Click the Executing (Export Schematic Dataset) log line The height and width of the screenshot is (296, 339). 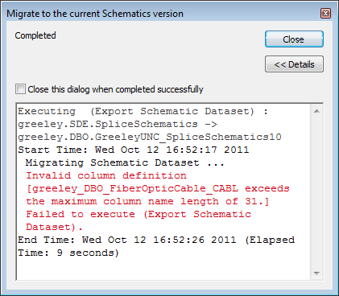(x=143, y=111)
